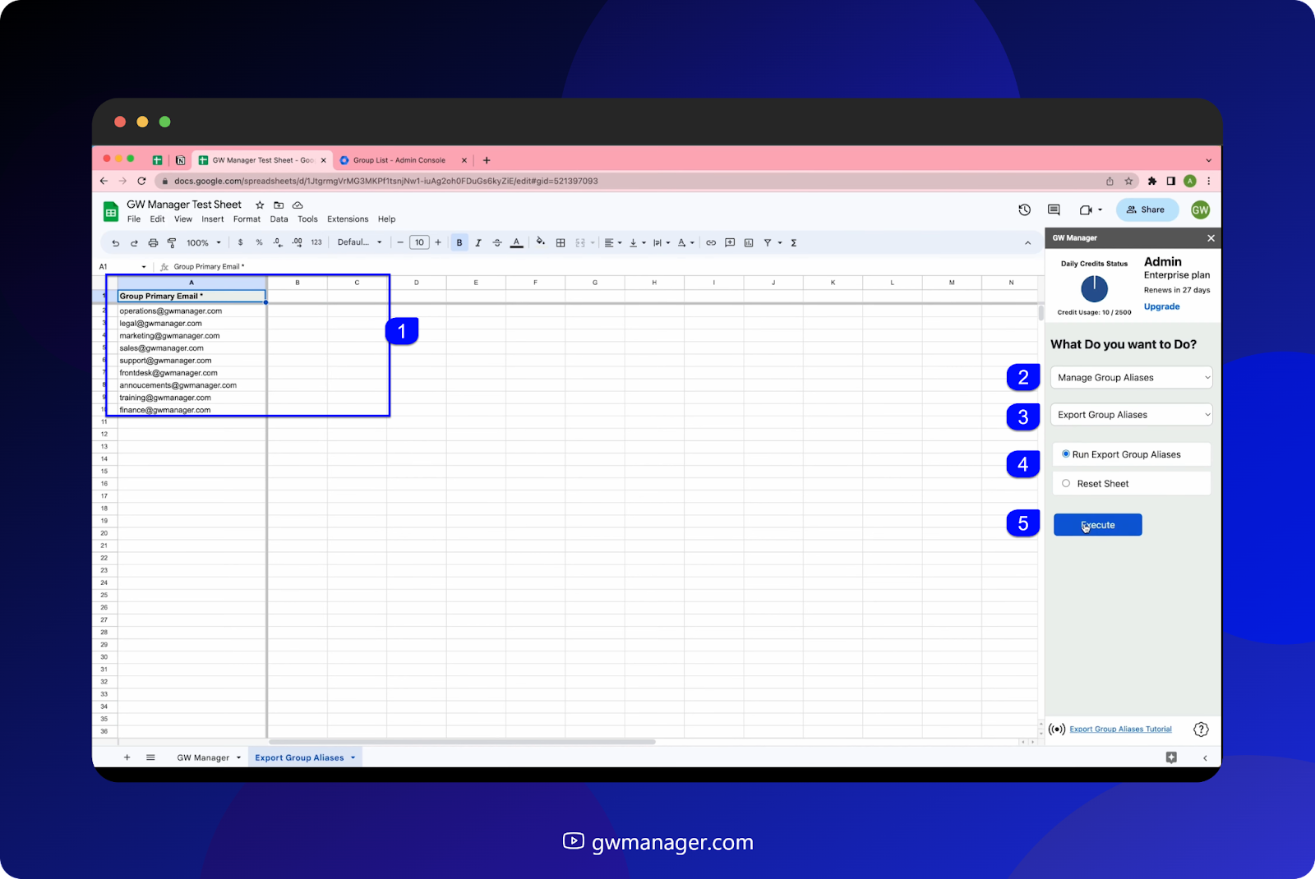Reload the page in the browser
Image resolution: width=1315 pixels, height=879 pixels.
click(141, 182)
